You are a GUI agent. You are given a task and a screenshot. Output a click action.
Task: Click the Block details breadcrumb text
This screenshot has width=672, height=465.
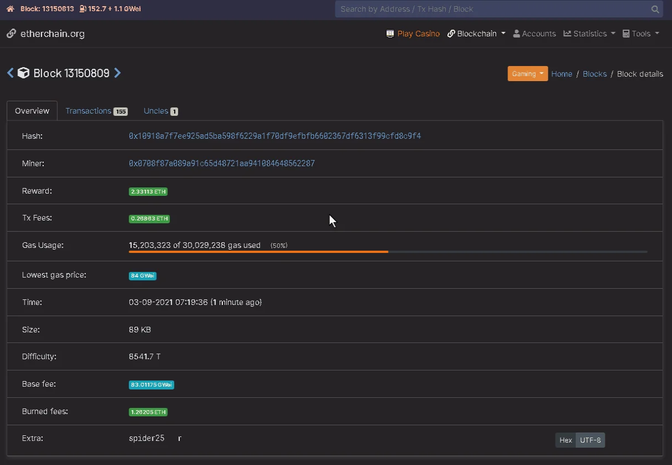(x=640, y=74)
